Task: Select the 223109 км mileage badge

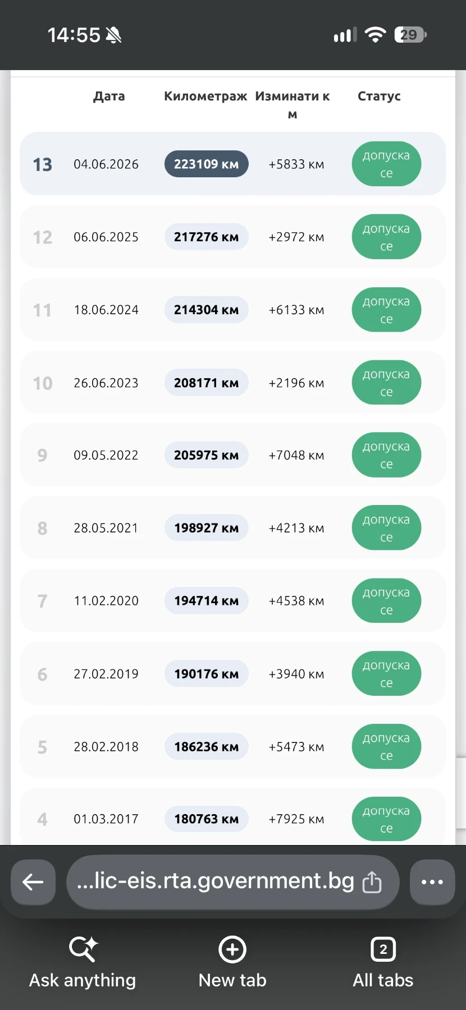Action: pyautogui.click(x=206, y=164)
